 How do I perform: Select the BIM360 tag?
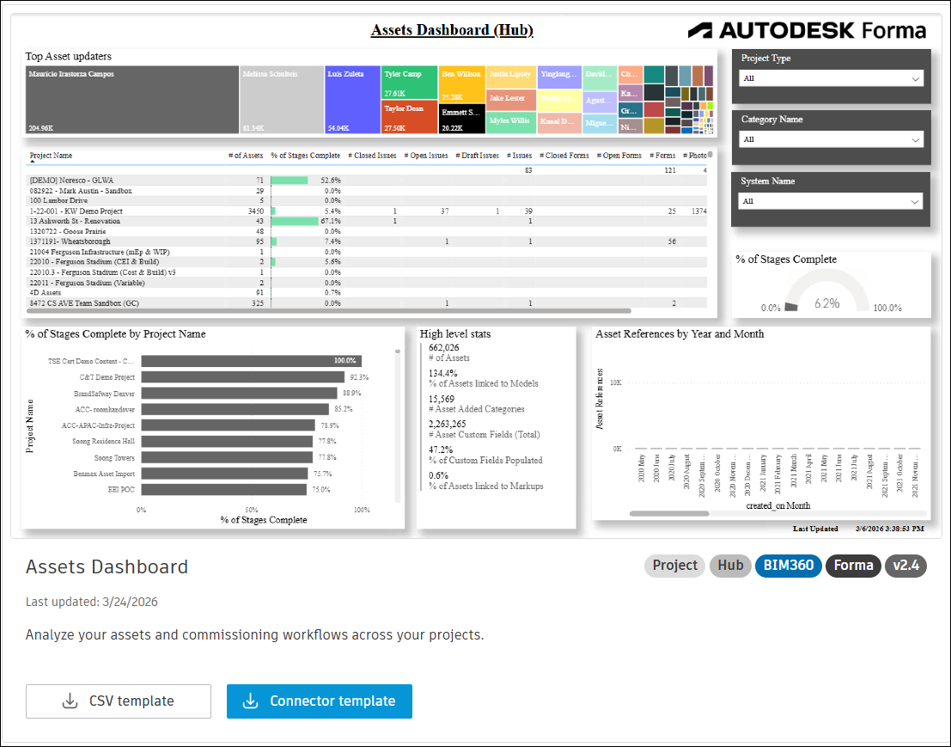[789, 566]
